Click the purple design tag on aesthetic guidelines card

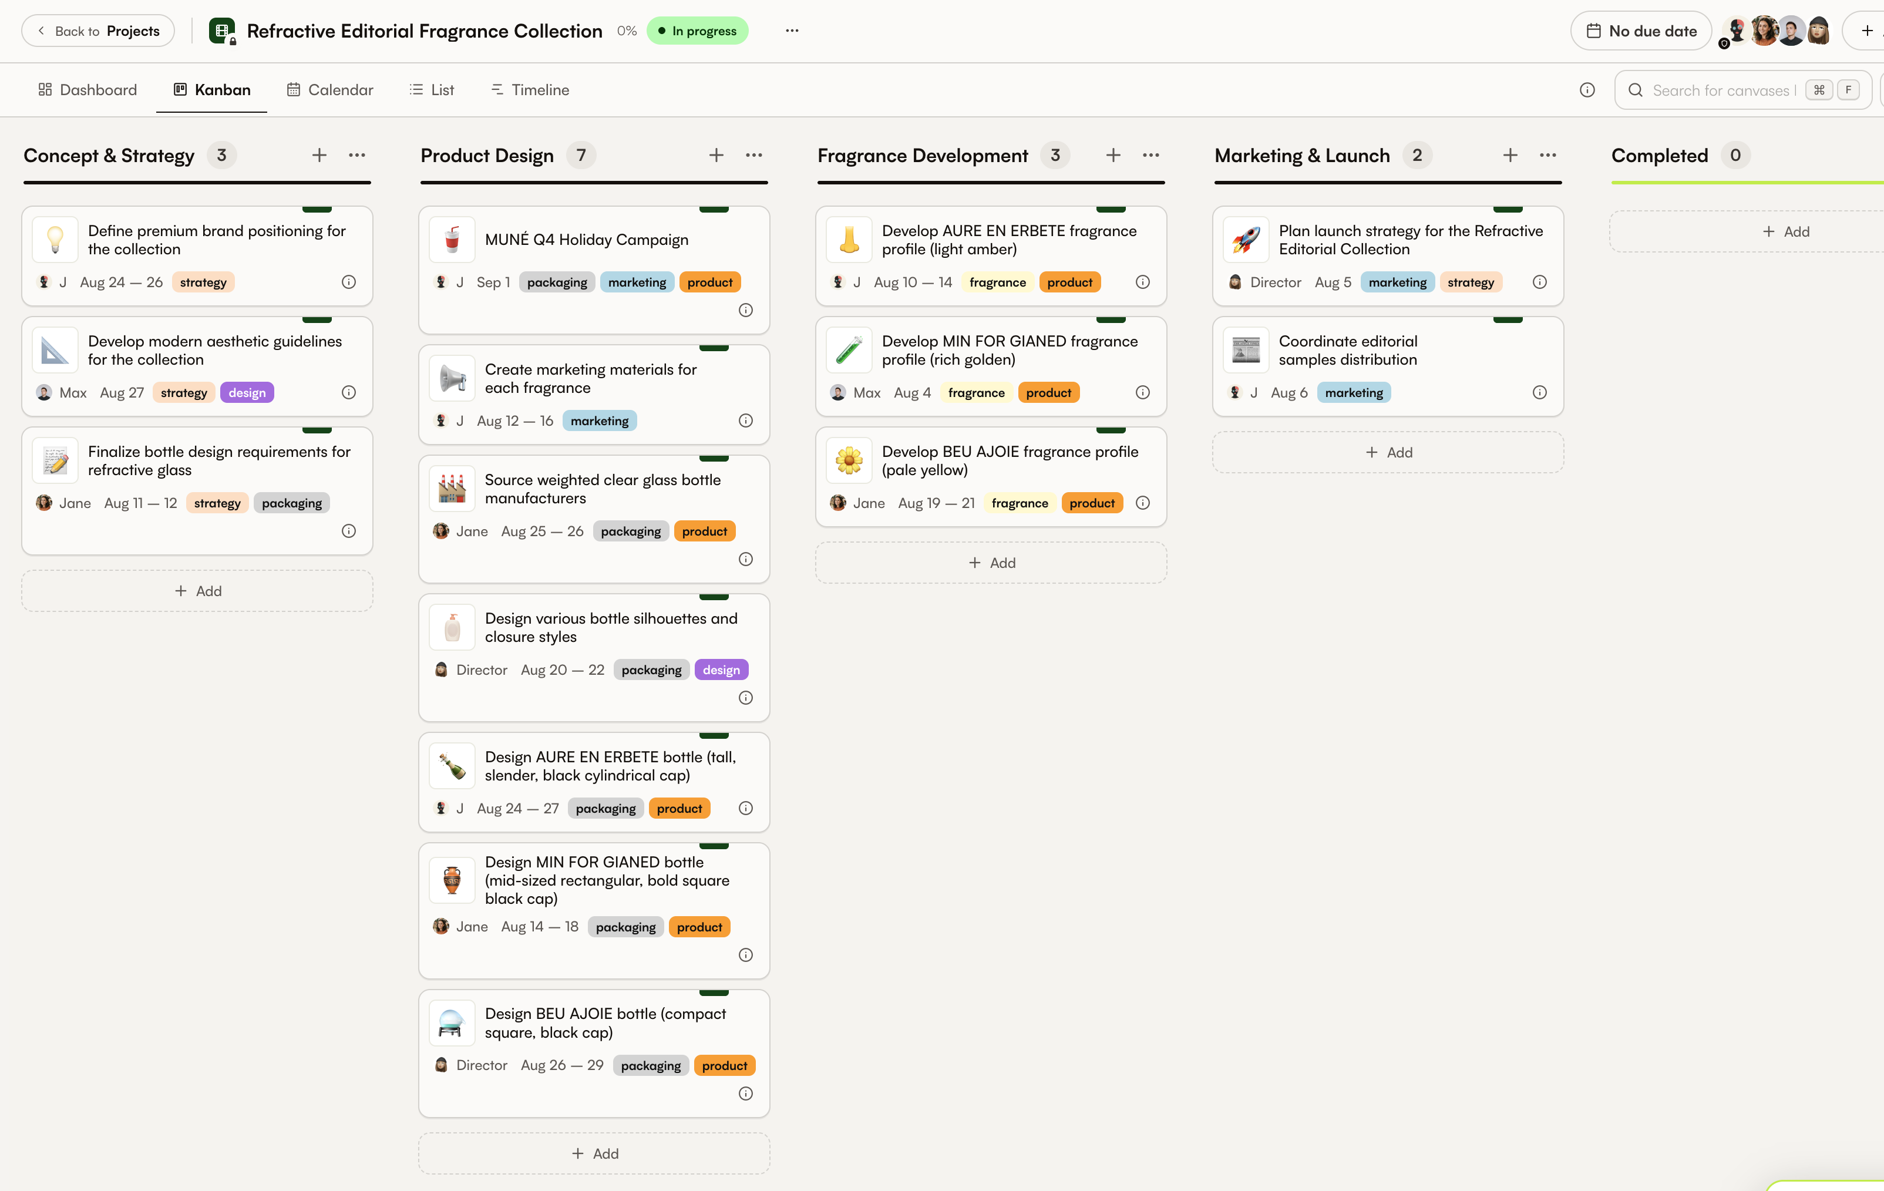click(247, 392)
